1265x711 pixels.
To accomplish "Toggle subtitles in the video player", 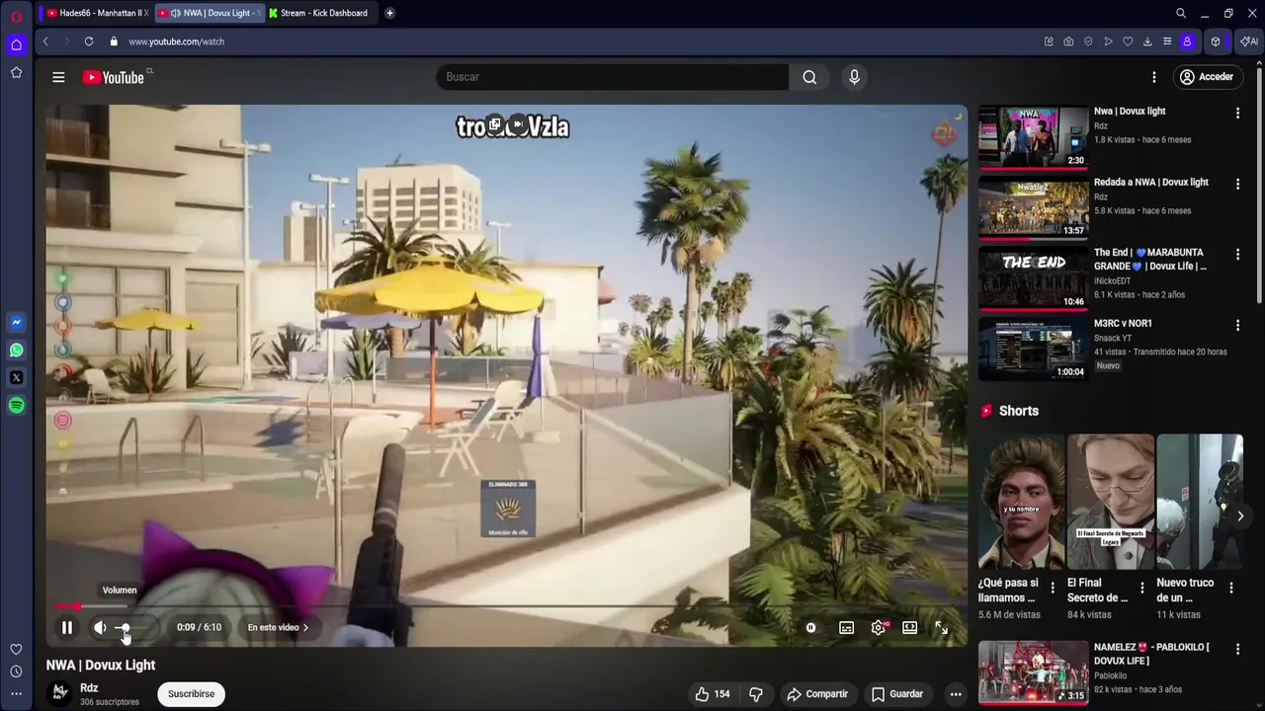I will tap(846, 628).
